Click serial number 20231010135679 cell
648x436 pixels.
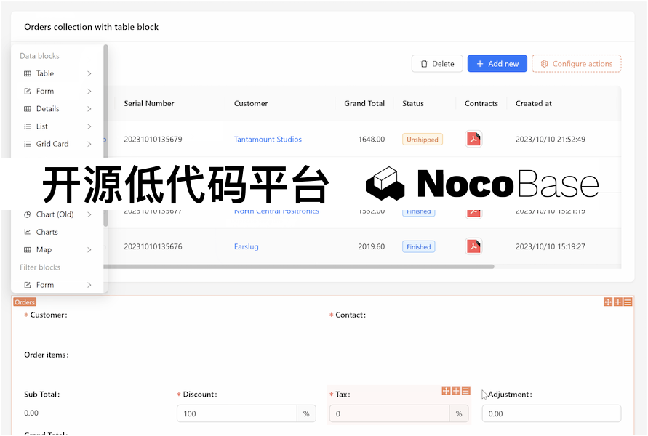[x=153, y=139]
